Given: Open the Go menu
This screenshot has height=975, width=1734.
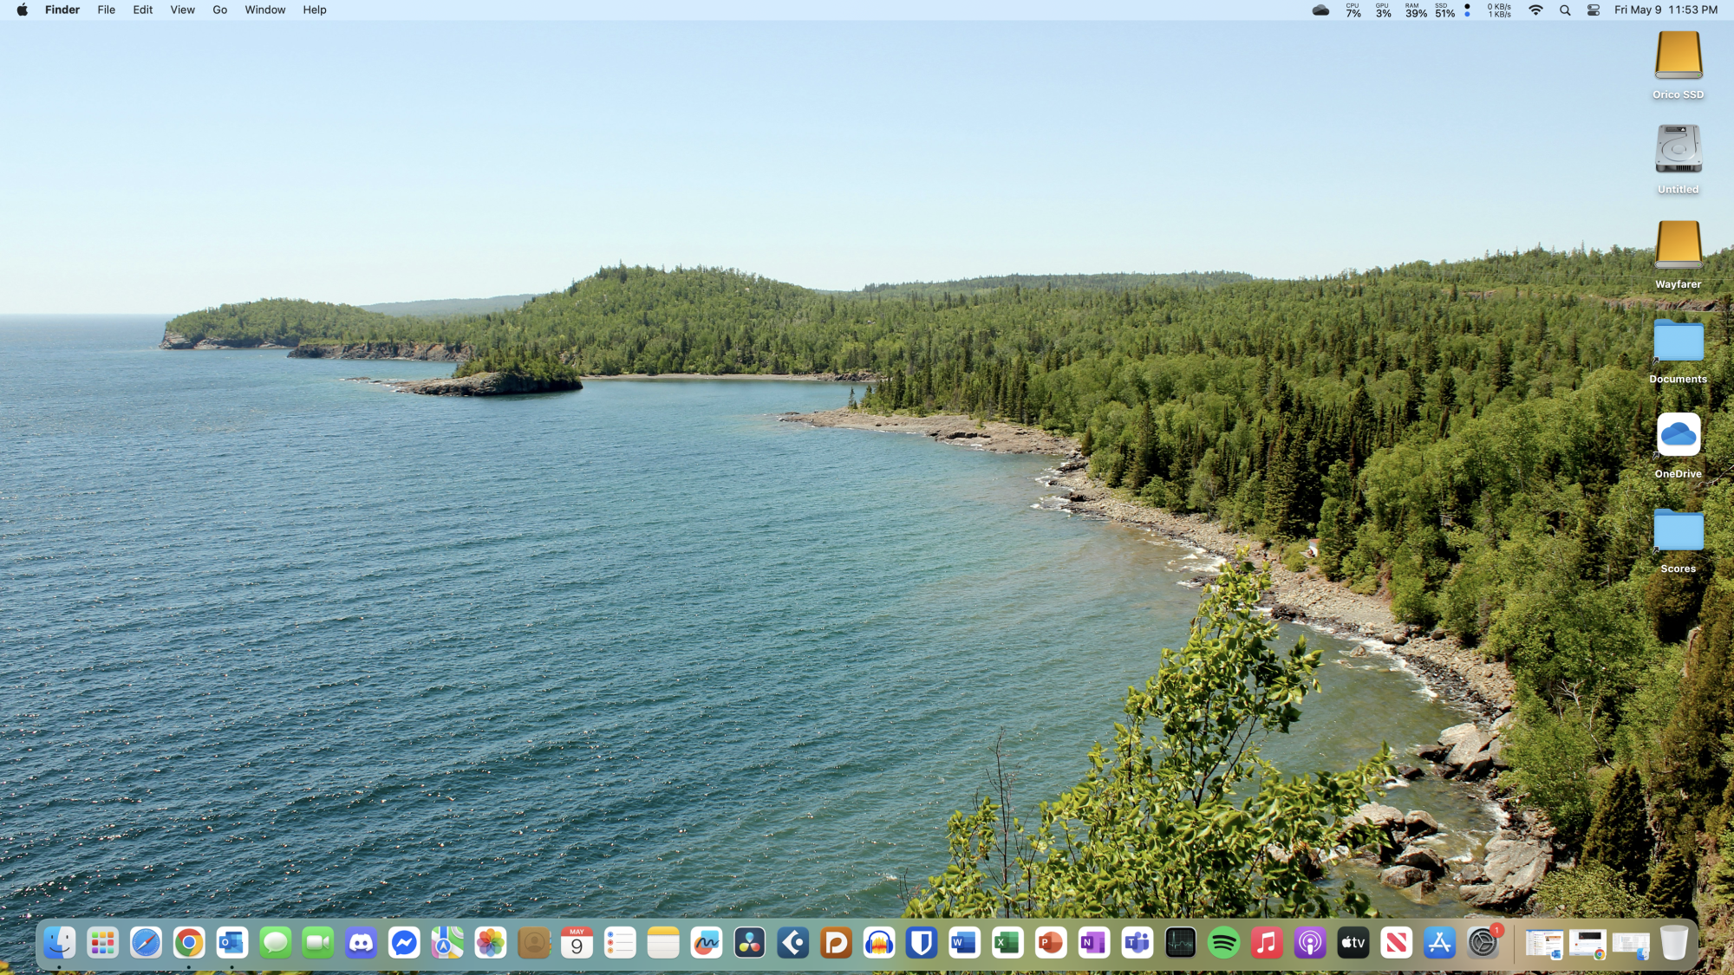Looking at the screenshot, I should [x=219, y=10].
